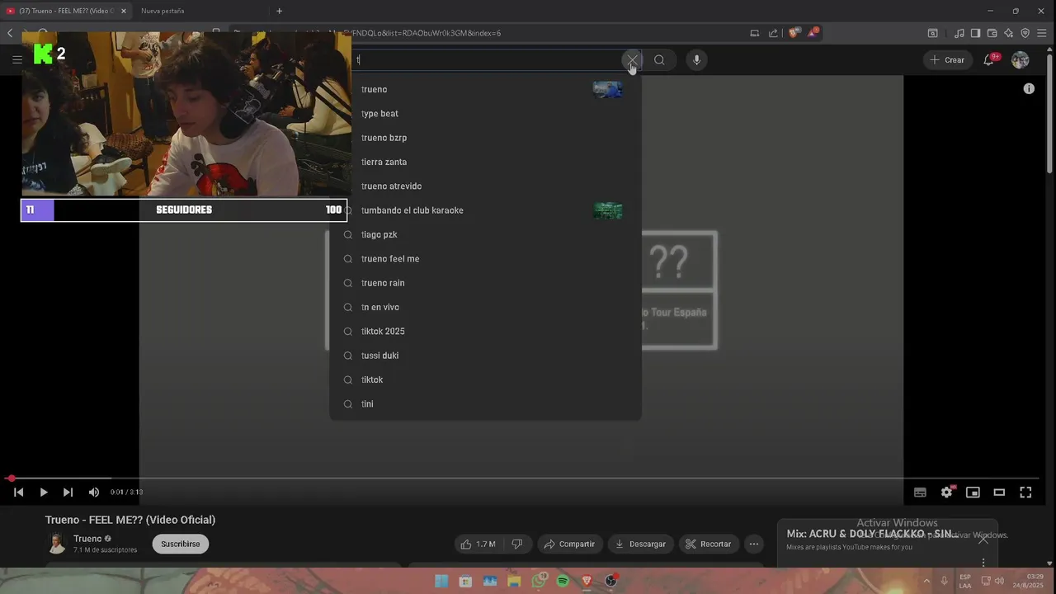Viewport: 1056px width, 594px height.
Task: Show video info via the i icon
Action: pos(1029,88)
